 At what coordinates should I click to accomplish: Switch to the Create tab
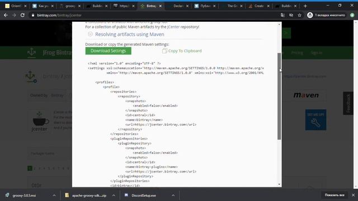tap(259, 6)
